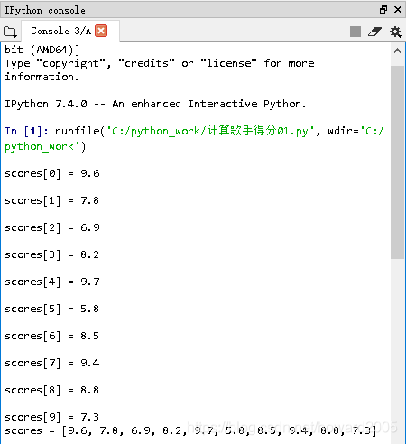Viewport: 406px width, 444px height.
Task: Click the line 'scores[5] = 5.8'
Action: pos(52,309)
